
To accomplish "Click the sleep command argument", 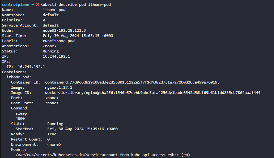I will pos(21,113).
